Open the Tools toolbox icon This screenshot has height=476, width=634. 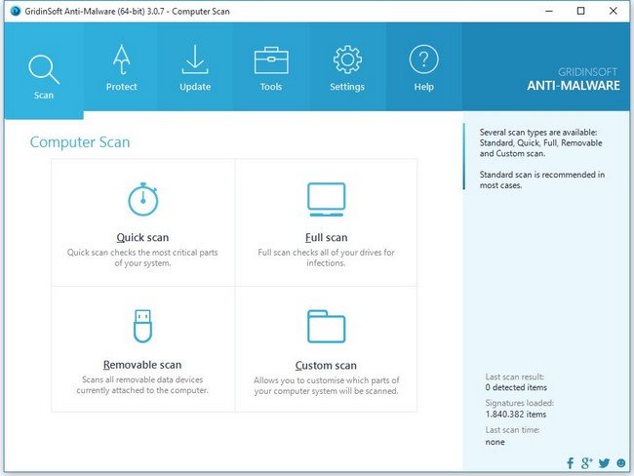[x=271, y=60]
